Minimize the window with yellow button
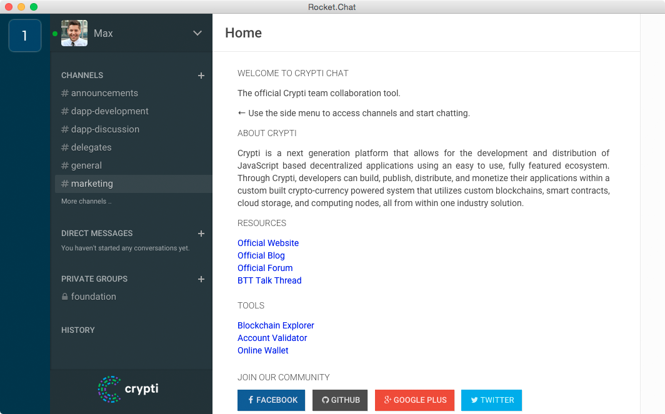Image resolution: width=665 pixels, height=414 pixels. click(x=21, y=7)
